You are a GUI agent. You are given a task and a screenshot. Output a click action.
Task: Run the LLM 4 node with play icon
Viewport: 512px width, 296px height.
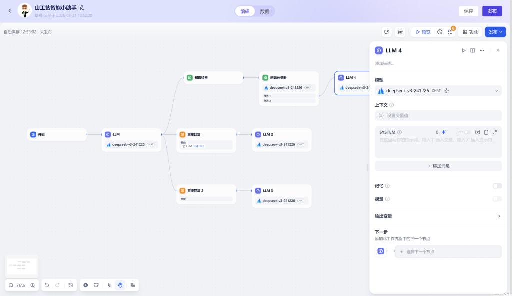pos(464,50)
